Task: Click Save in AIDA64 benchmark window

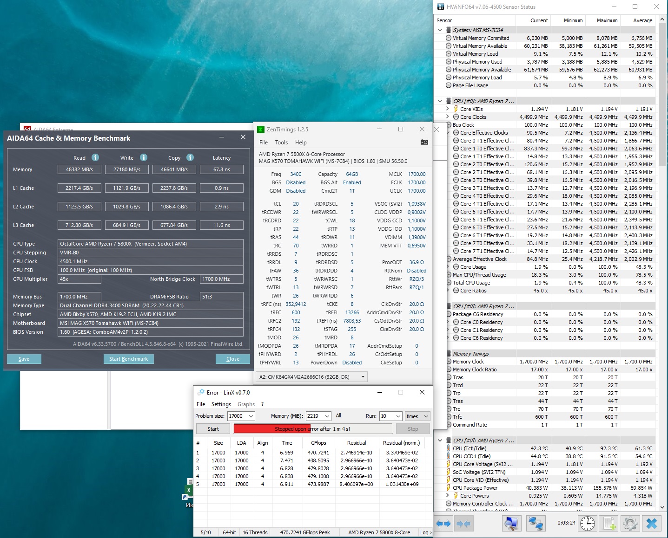Action: [24, 359]
